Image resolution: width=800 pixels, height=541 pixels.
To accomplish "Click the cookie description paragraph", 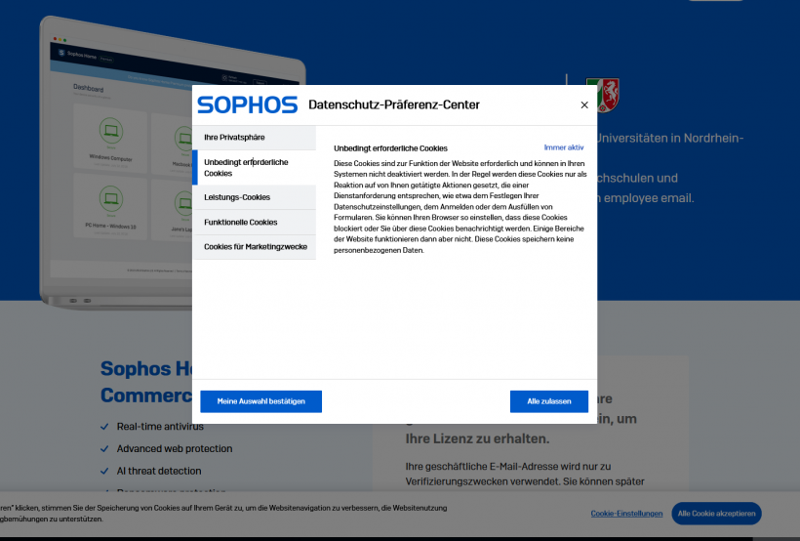I will click(460, 207).
